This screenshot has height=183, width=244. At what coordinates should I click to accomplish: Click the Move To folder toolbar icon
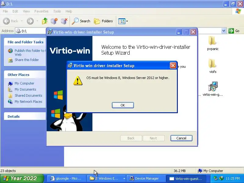(54, 21)
